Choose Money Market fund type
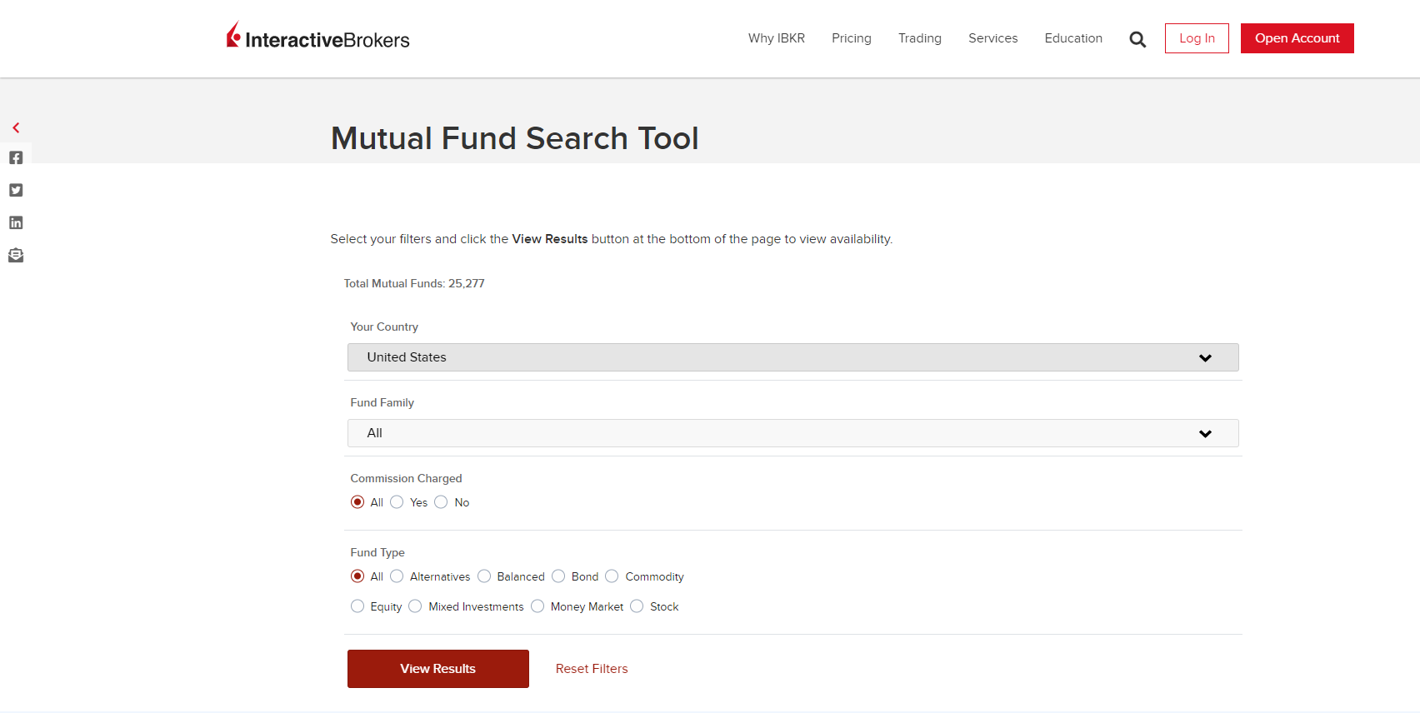 coord(538,606)
